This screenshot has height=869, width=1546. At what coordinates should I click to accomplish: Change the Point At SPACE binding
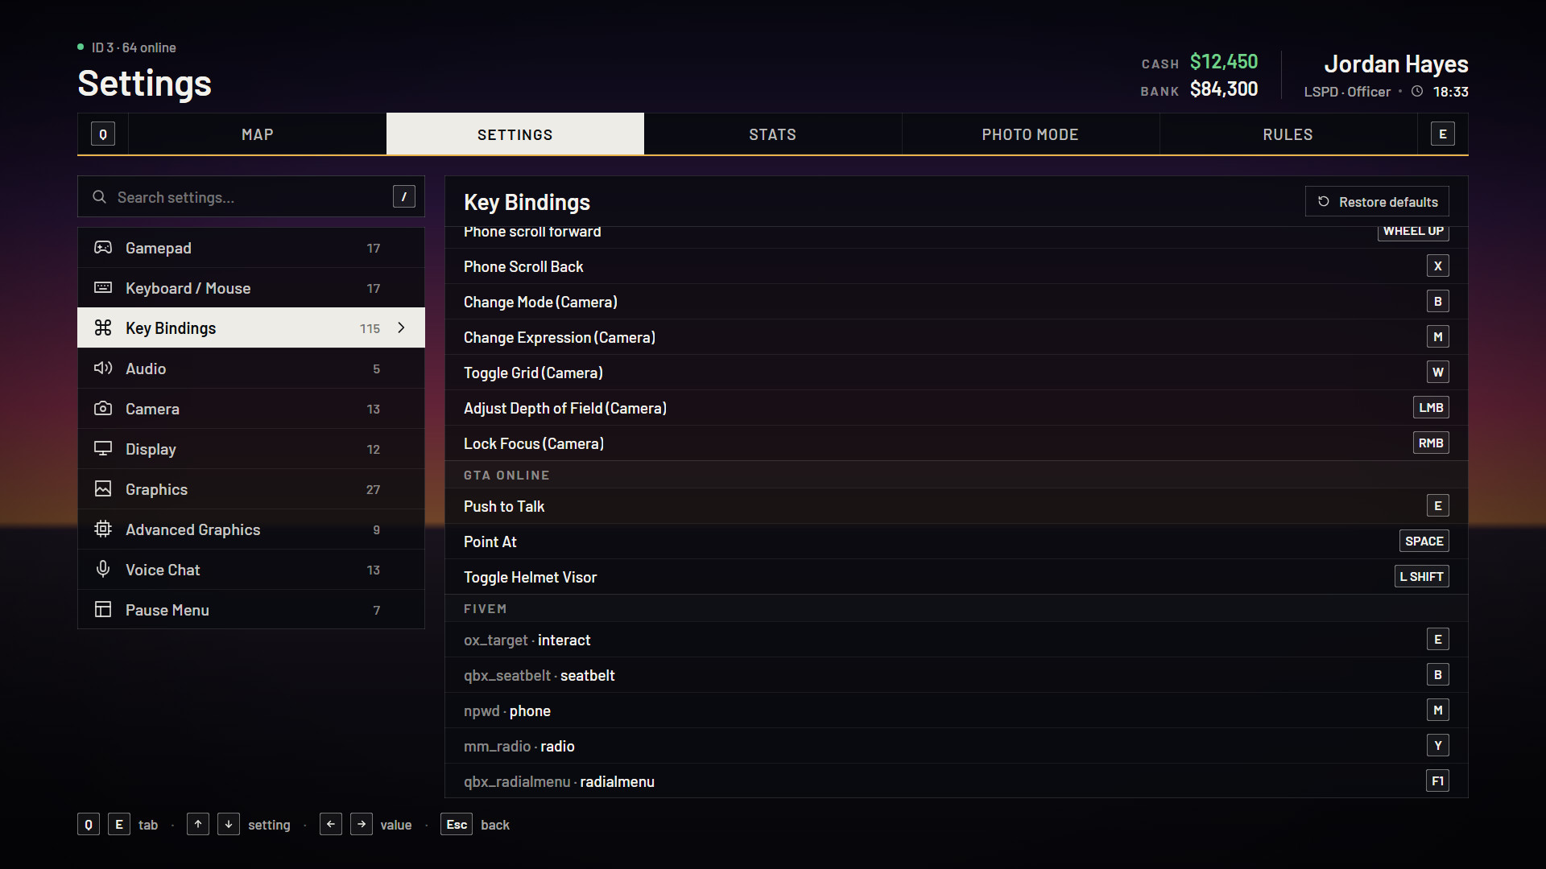[1424, 542]
